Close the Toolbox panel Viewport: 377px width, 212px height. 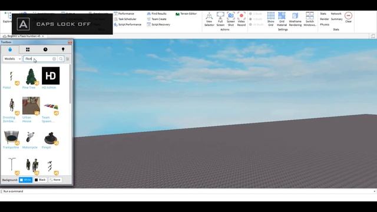[70, 42]
